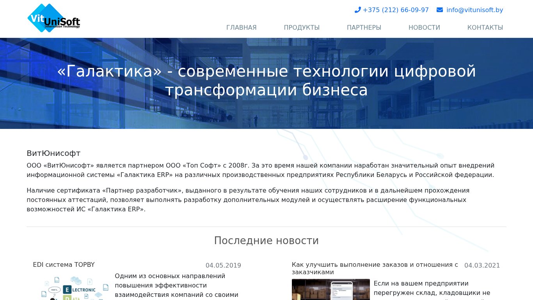Open news about улучшить выполнение заказов

tap(375, 268)
